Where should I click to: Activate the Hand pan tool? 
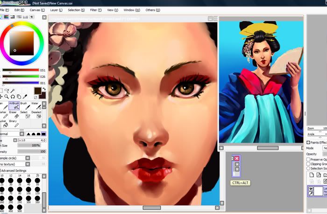[x=19, y=97]
